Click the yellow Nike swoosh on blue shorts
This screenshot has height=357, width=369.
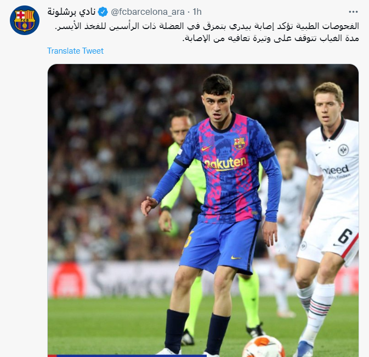pyautogui.click(x=236, y=258)
